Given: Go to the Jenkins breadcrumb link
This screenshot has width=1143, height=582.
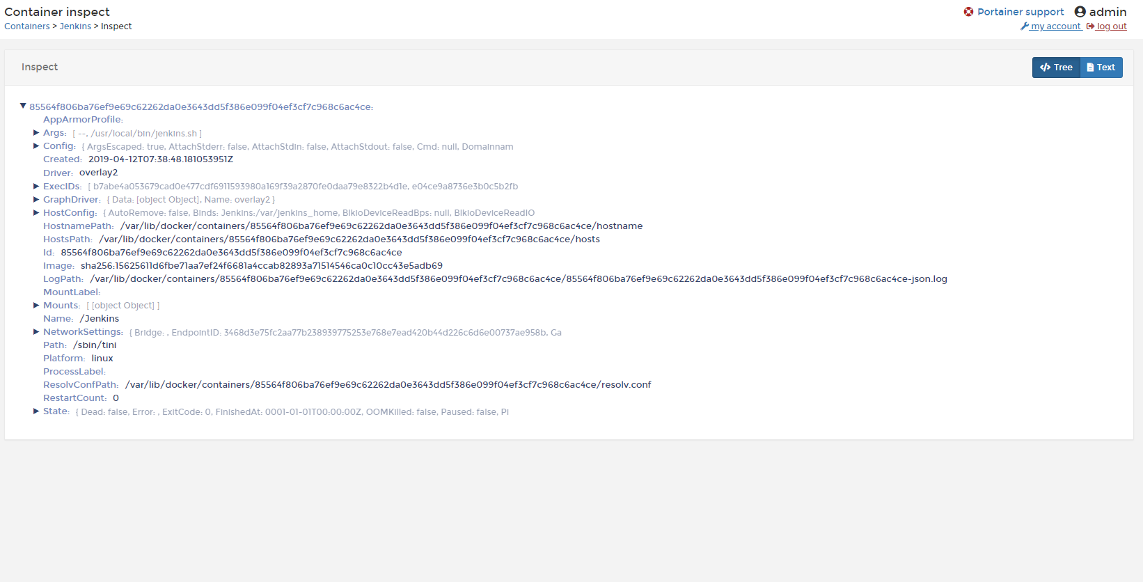Looking at the screenshot, I should (75, 26).
